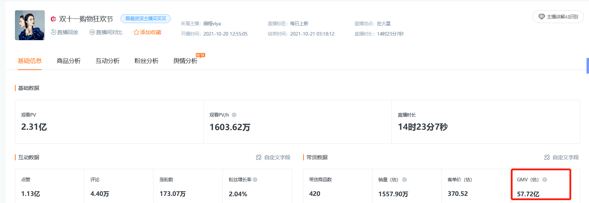Click the red platform icon beside the title
The height and width of the screenshot is (203, 589).
[x=53, y=19]
